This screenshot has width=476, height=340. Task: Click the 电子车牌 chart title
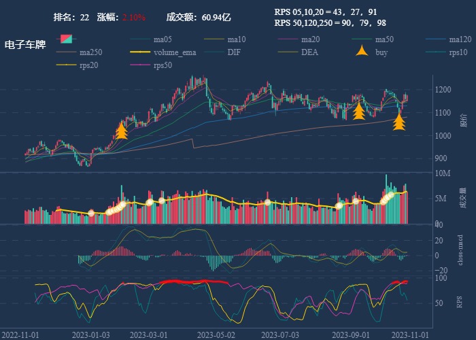(x=25, y=45)
